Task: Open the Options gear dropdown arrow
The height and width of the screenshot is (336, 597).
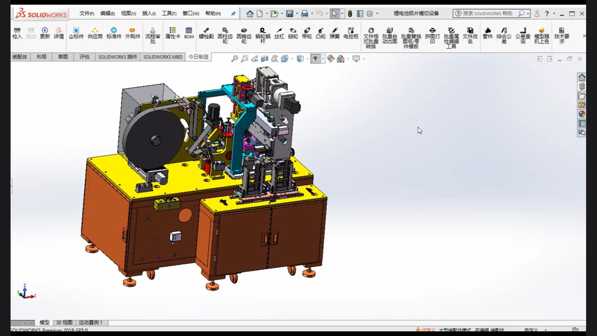Action: click(x=377, y=13)
